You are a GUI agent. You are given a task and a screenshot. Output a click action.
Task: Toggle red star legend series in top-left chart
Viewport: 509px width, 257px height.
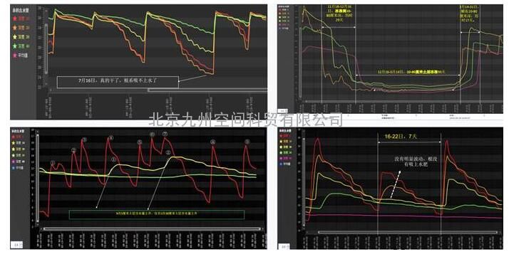tap(20, 19)
